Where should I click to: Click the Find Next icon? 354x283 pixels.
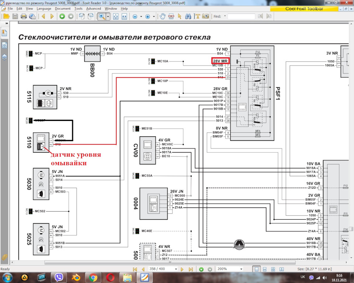(269, 16)
